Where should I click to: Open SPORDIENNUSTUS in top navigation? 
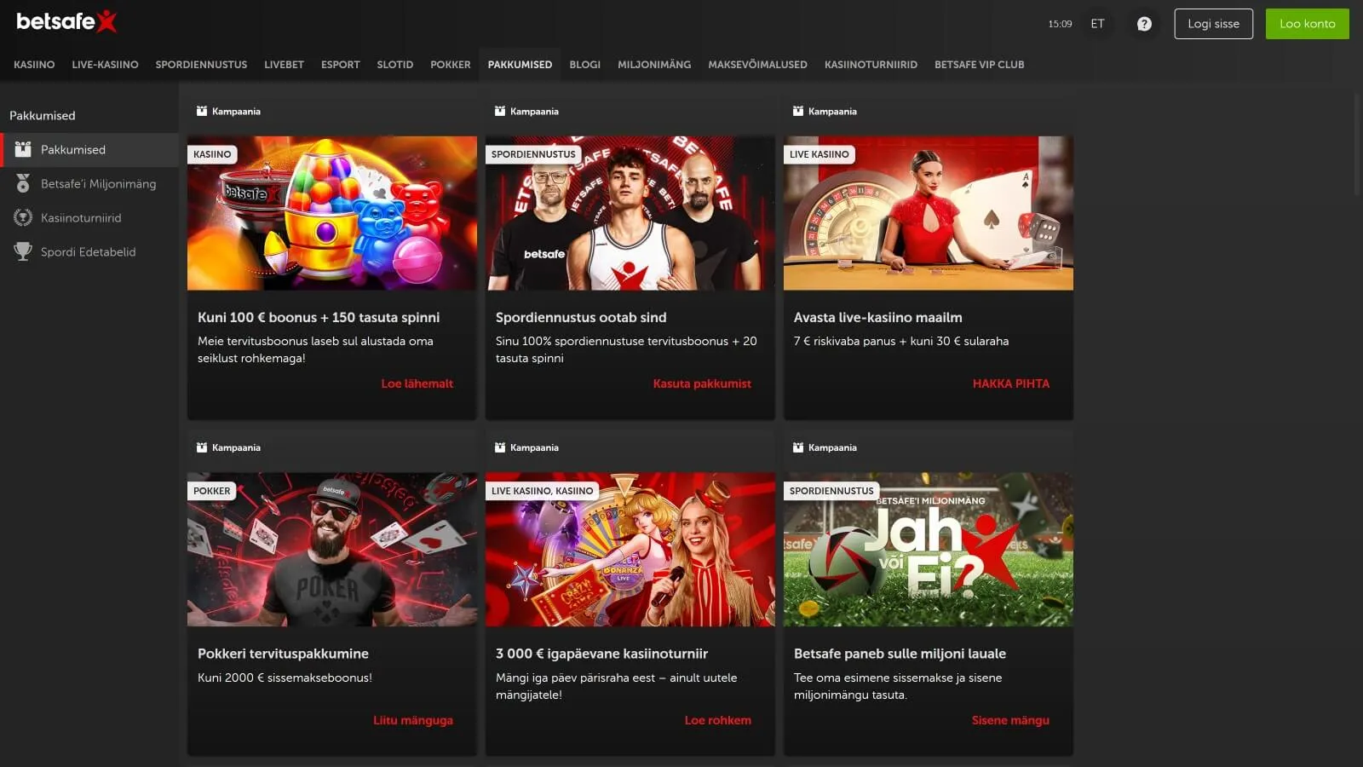[201, 65]
